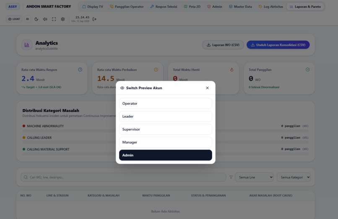Click the map icon on Peta 2D

tap(186, 7)
